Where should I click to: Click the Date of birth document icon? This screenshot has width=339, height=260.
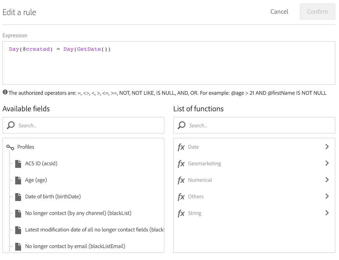(x=18, y=197)
